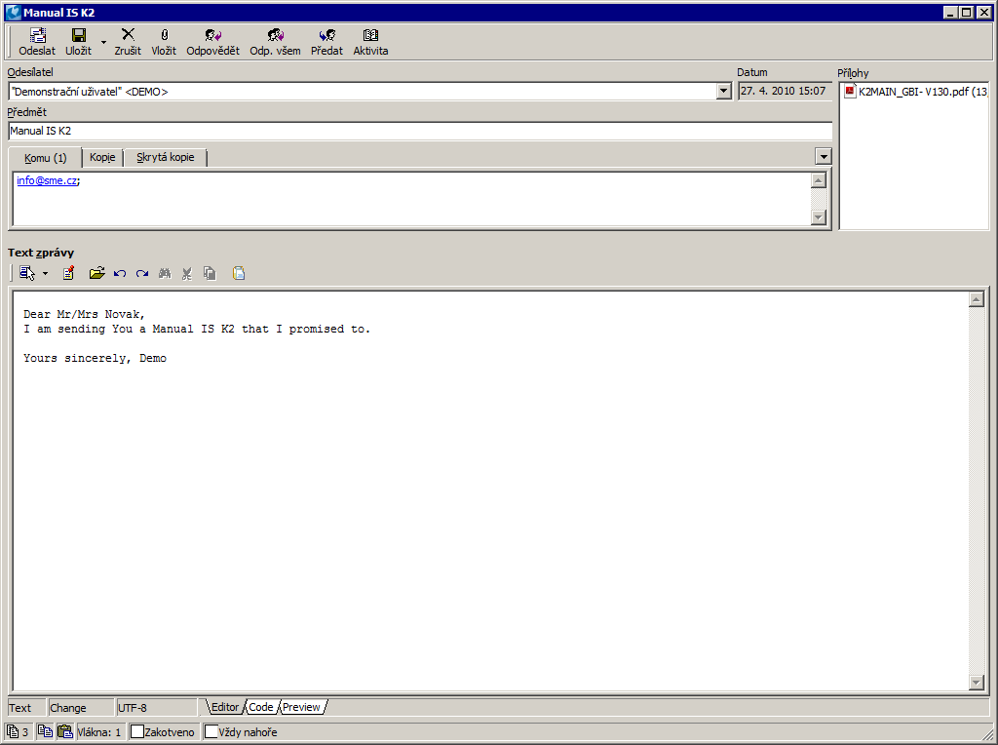Reply using the Odpovědět button
This screenshot has width=998, height=745.
pyautogui.click(x=212, y=42)
